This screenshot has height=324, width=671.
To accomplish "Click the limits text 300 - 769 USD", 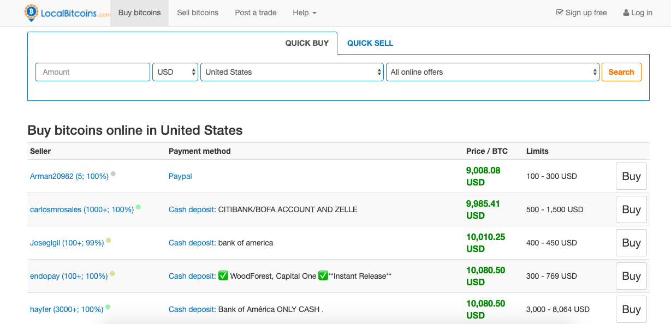I will pyautogui.click(x=551, y=276).
